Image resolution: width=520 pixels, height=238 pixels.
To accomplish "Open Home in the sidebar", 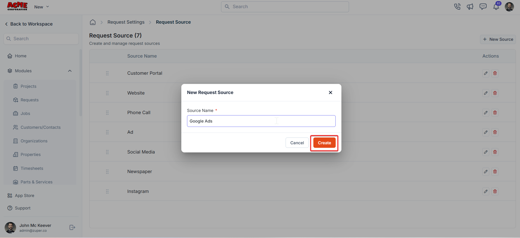I will tap(17, 56).
